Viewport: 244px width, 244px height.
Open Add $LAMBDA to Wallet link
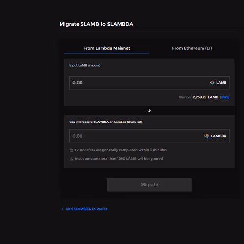click(86, 209)
